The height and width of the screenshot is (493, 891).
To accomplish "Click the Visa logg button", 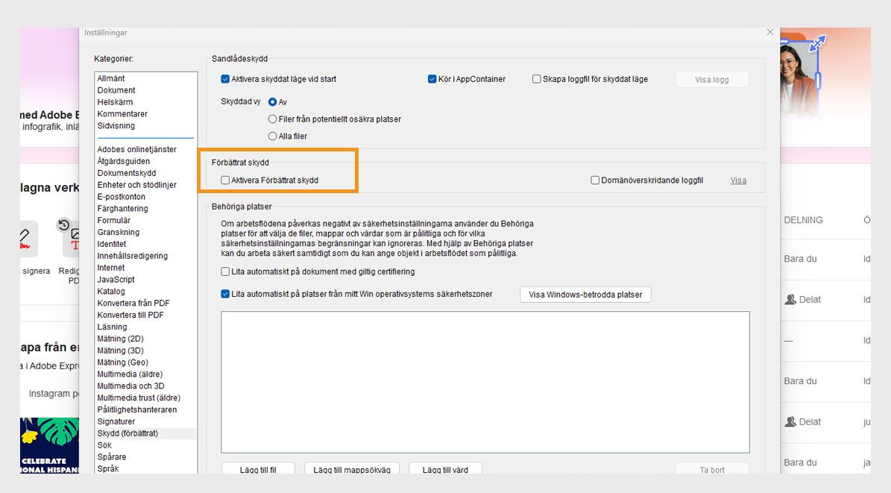I will [x=712, y=80].
